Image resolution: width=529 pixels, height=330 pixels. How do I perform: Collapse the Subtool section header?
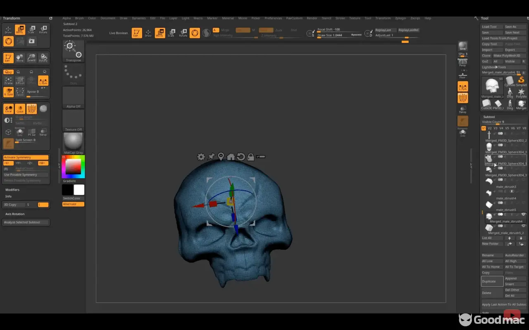(489, 117)
